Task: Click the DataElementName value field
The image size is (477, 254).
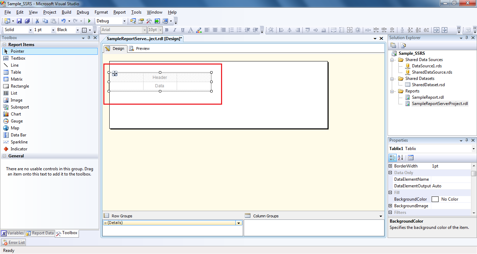Action: coord(451,179)
